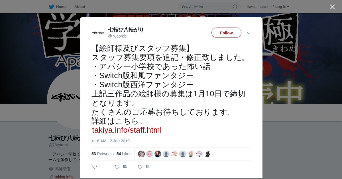View the 53 Retweets list
This screenshot has width=342, height=179.
[103, 154]
